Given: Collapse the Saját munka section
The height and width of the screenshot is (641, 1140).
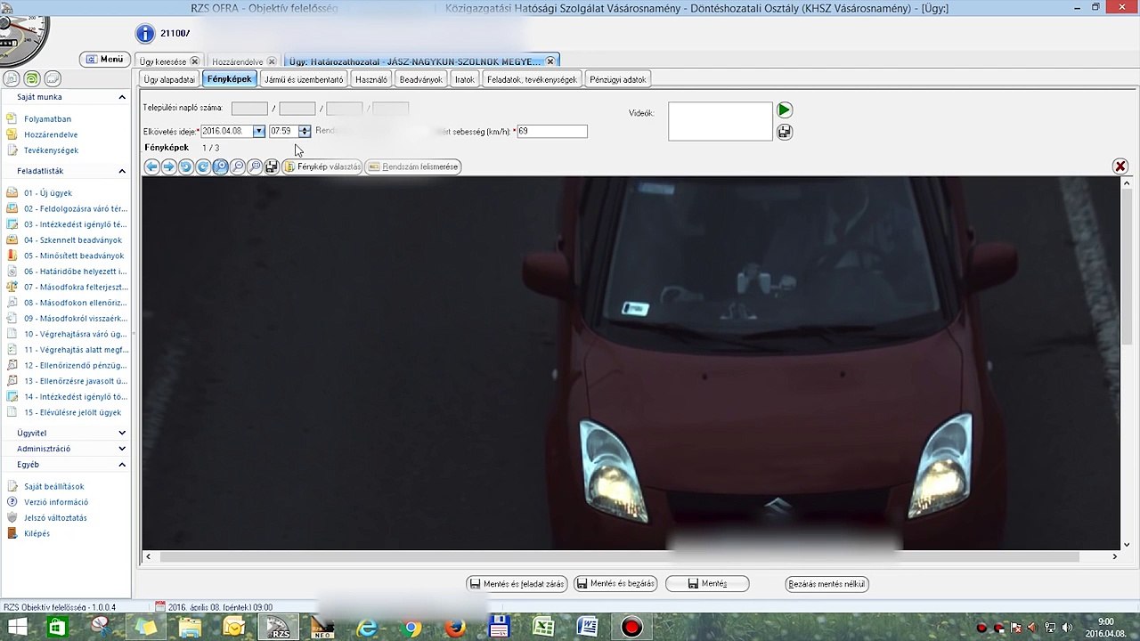Looking at the screenshot, I should (122, 97).
